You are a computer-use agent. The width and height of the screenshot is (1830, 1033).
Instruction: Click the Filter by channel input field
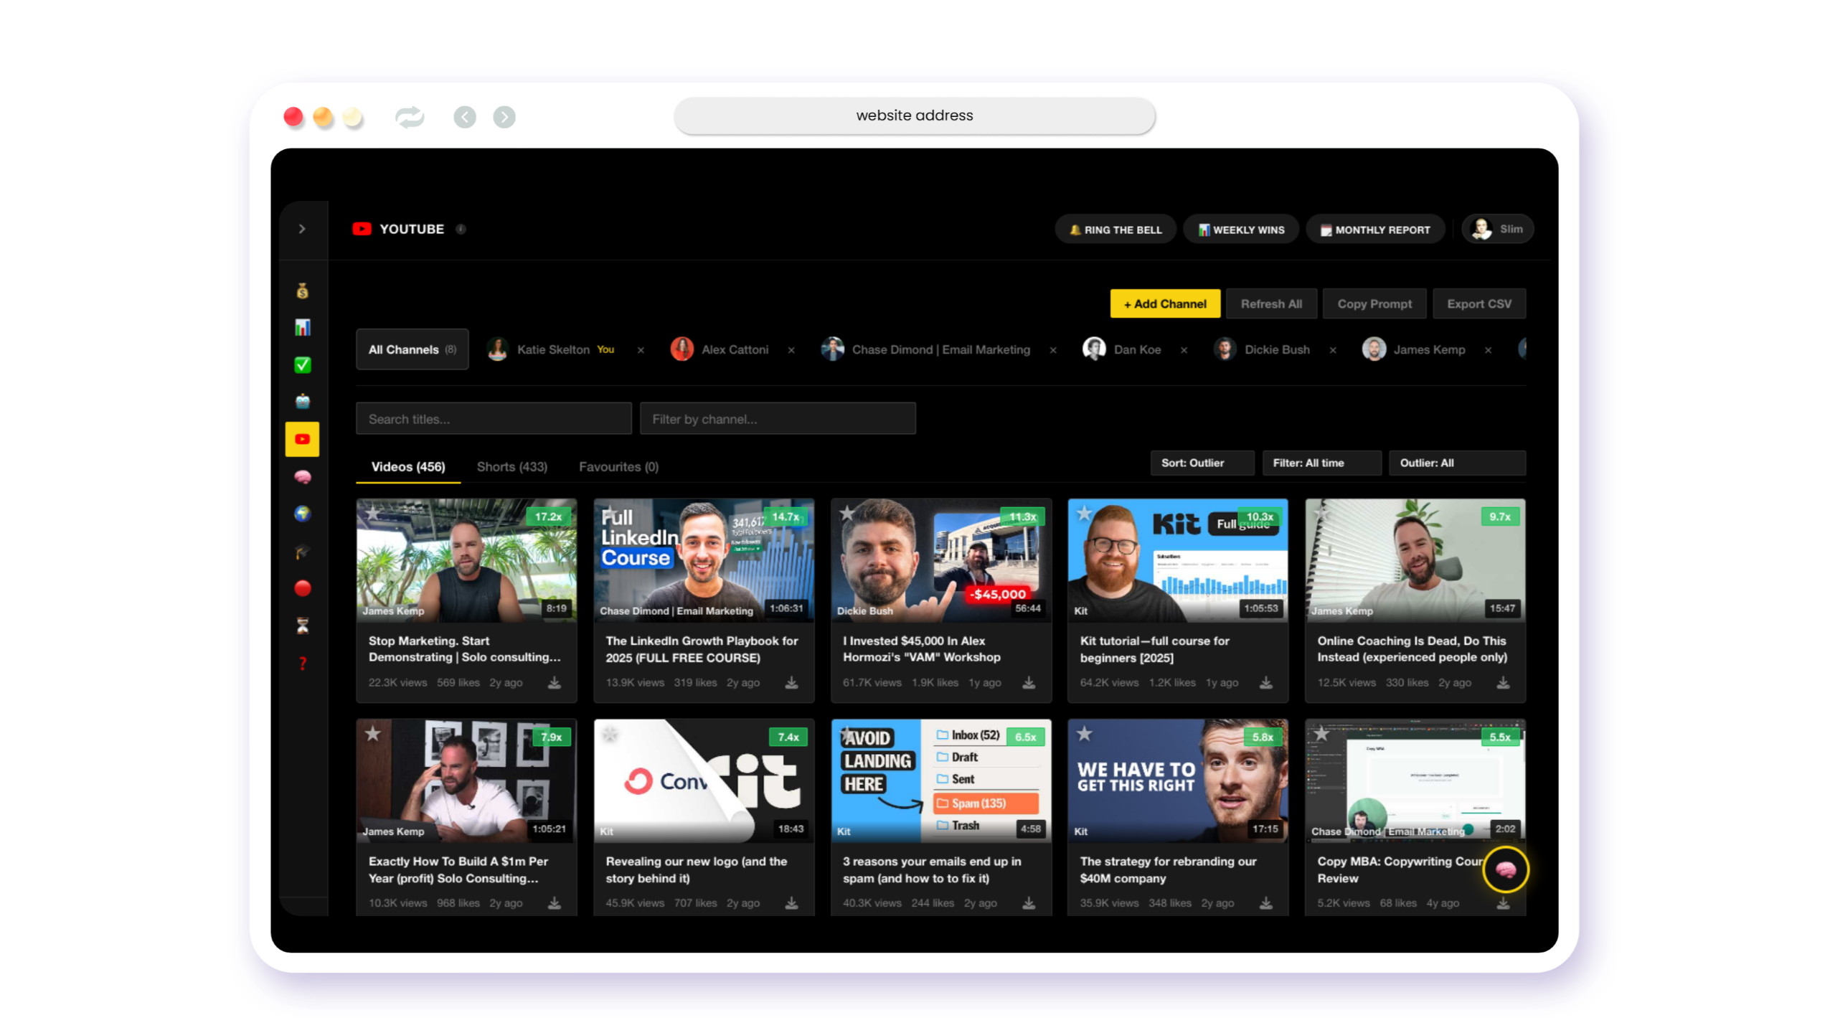pyautogui.click(x=777, y=418)
